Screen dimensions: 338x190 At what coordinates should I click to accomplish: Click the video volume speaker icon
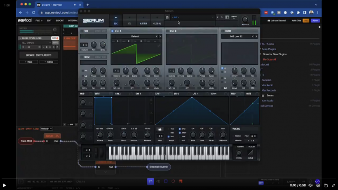click(x=310, y=185)
